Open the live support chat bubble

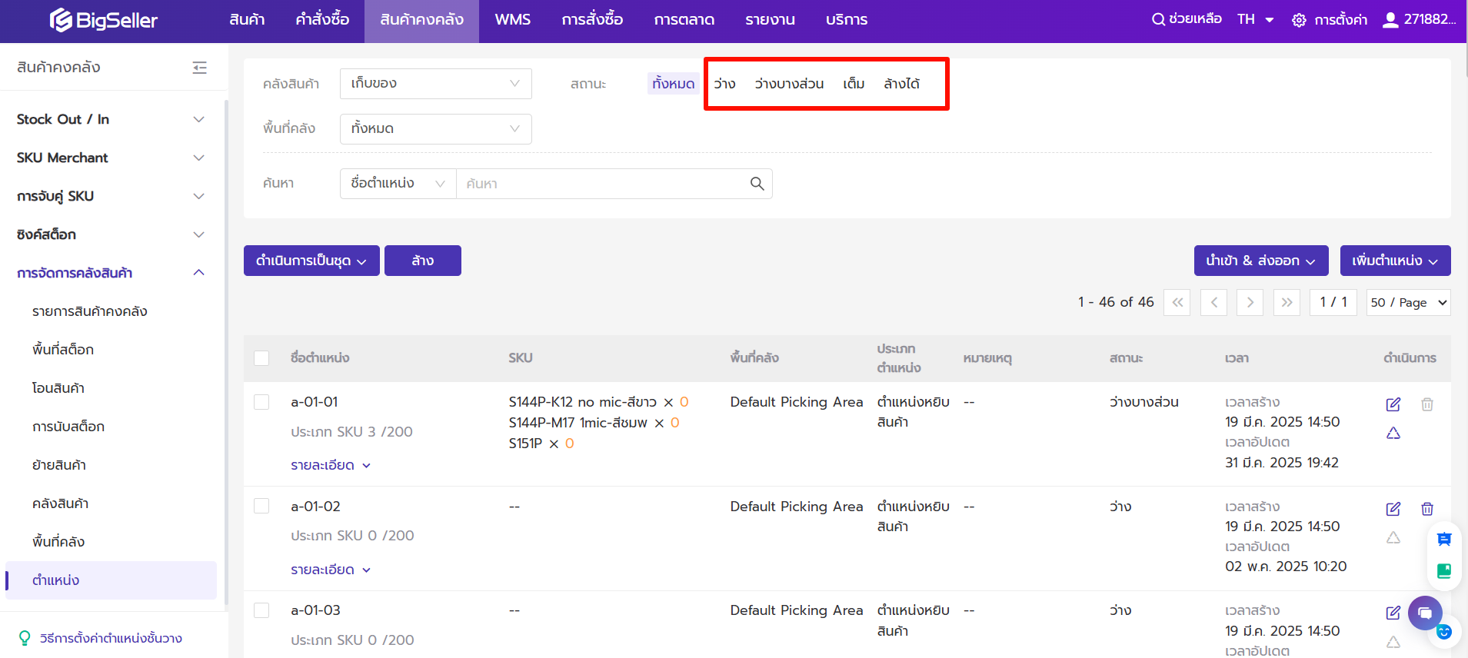(1425, 613)
